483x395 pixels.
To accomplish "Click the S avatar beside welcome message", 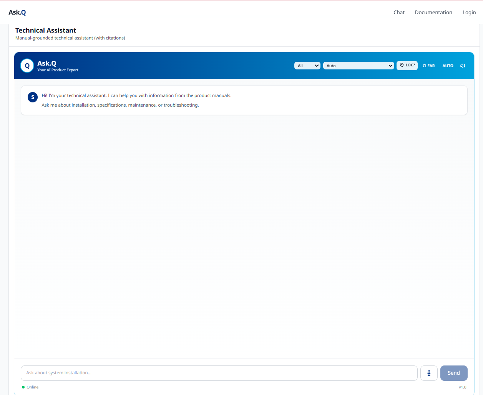I will [33, 97].
